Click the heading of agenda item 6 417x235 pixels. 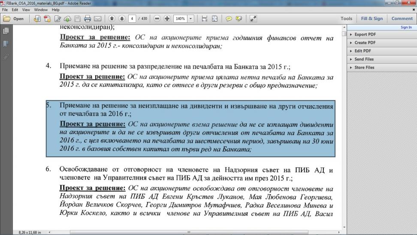(196, 174)
